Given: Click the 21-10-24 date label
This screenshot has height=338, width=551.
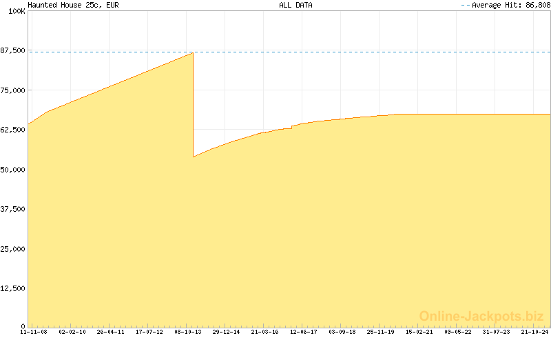Looking at the screenshot, I should click(x=536, y=332).
